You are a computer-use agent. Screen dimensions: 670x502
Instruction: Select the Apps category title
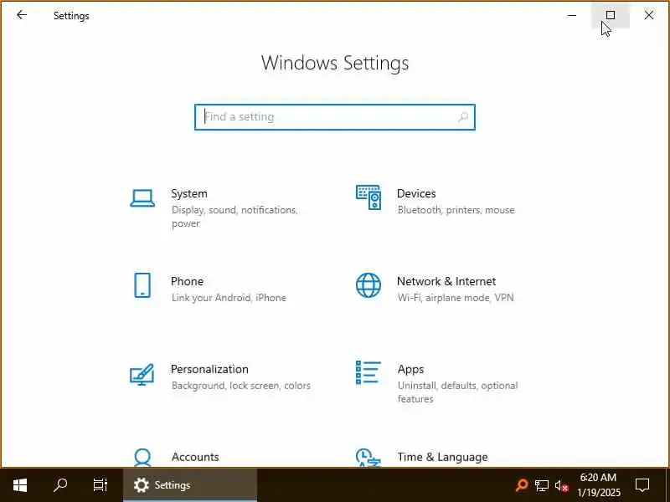click(410, 369)
